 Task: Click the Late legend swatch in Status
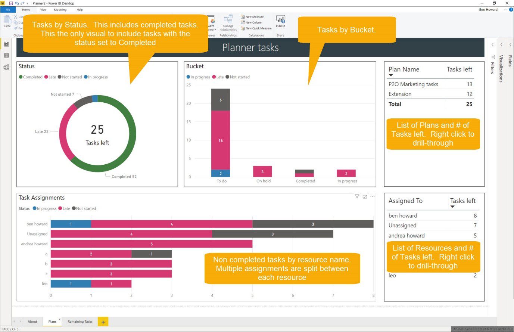[46, 77]
